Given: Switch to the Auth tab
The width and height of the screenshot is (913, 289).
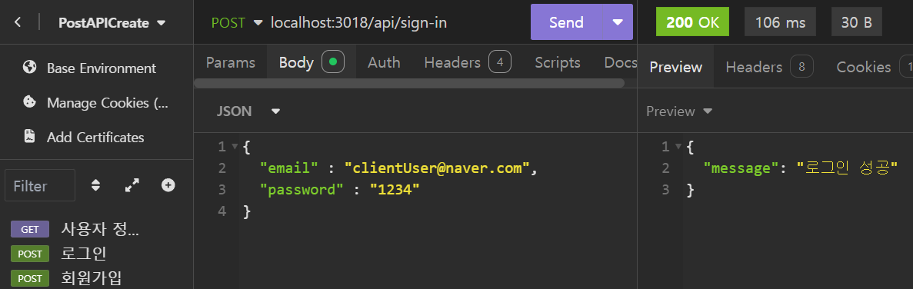Looking at the screenshot, I should (384, 63).
